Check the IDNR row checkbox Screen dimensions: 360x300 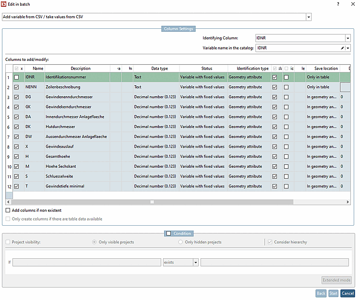[16, 77]
